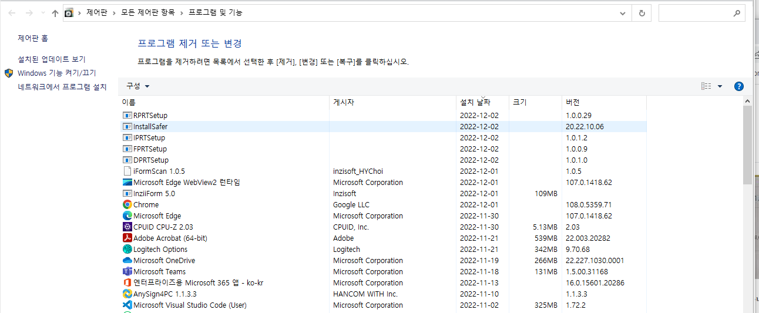The image size is (759, 313).
Task: Open 설치된 업데이트 보기 link
Action: [x=52, y=59]
